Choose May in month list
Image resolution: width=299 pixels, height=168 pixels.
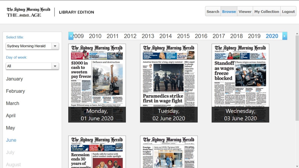pyautogui.click(x=10, y=128)
